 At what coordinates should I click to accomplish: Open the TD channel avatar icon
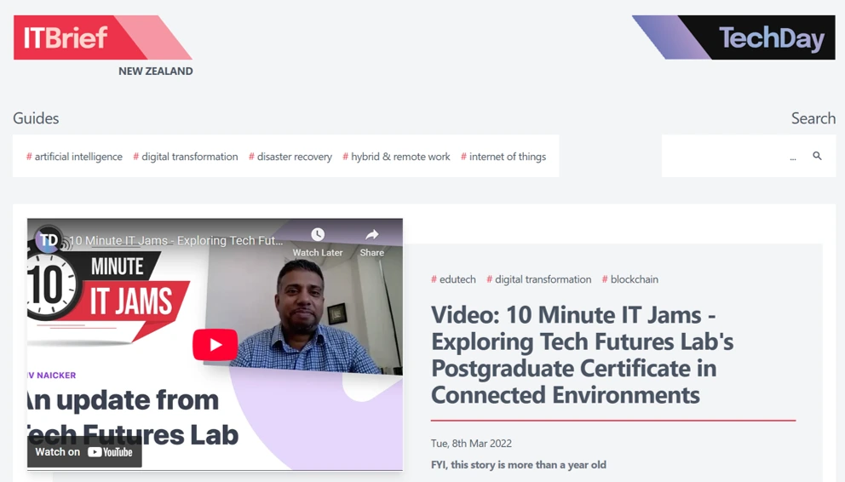pos(49,240)
